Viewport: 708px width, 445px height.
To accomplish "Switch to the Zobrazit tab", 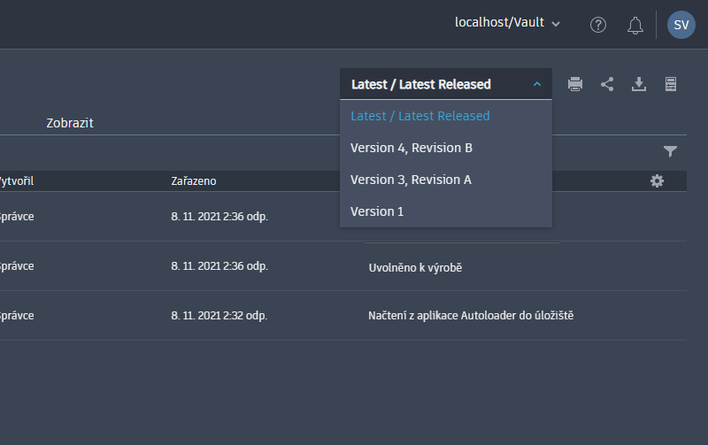I will click(70, 123).
